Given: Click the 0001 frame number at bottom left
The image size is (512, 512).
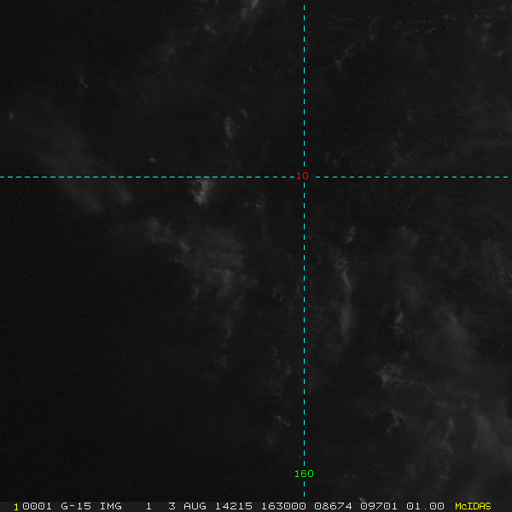Looking at the screenshot, I should click(x=33, y=506).
